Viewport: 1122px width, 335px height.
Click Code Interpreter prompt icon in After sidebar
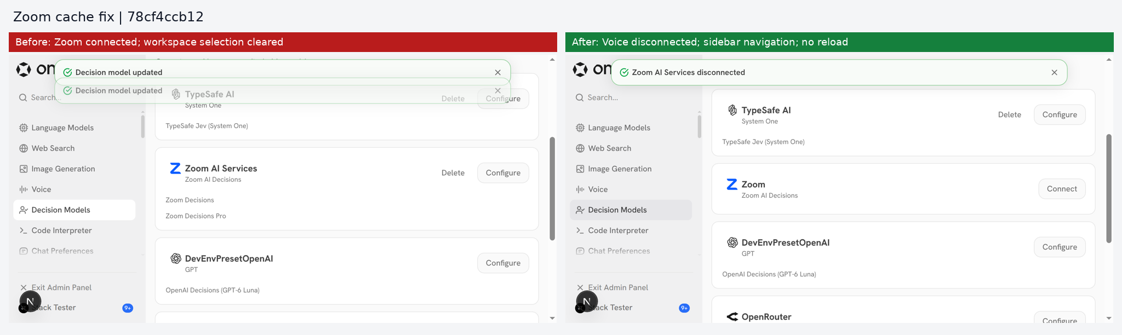(580, 230)
